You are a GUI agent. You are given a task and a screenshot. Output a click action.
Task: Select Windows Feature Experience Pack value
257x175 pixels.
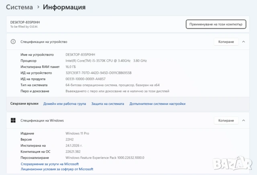click(105, 158)
